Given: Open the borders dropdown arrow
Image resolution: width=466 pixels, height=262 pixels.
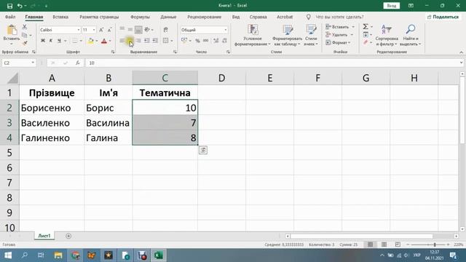Looking at the screenshot, I should coord(81,41).
